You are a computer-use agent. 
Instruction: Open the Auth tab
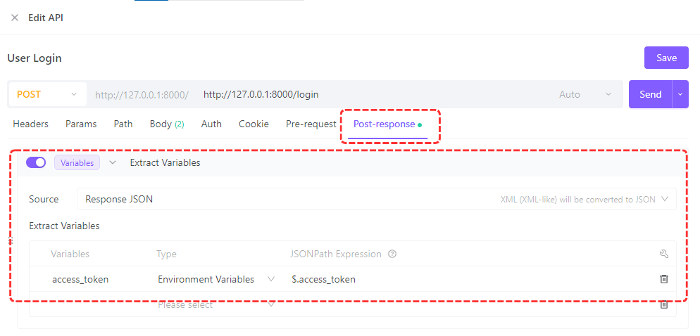click(x=211, y=124)
